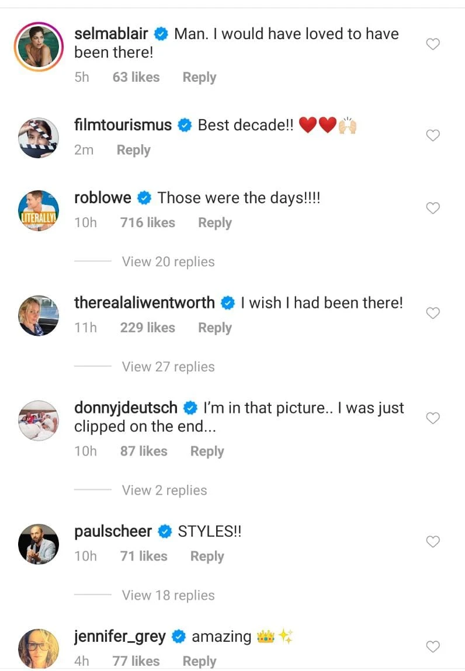Screen dimensions: 465x671
Task: Open the donnyjdeutsch username link
Action: pos(126,408)
